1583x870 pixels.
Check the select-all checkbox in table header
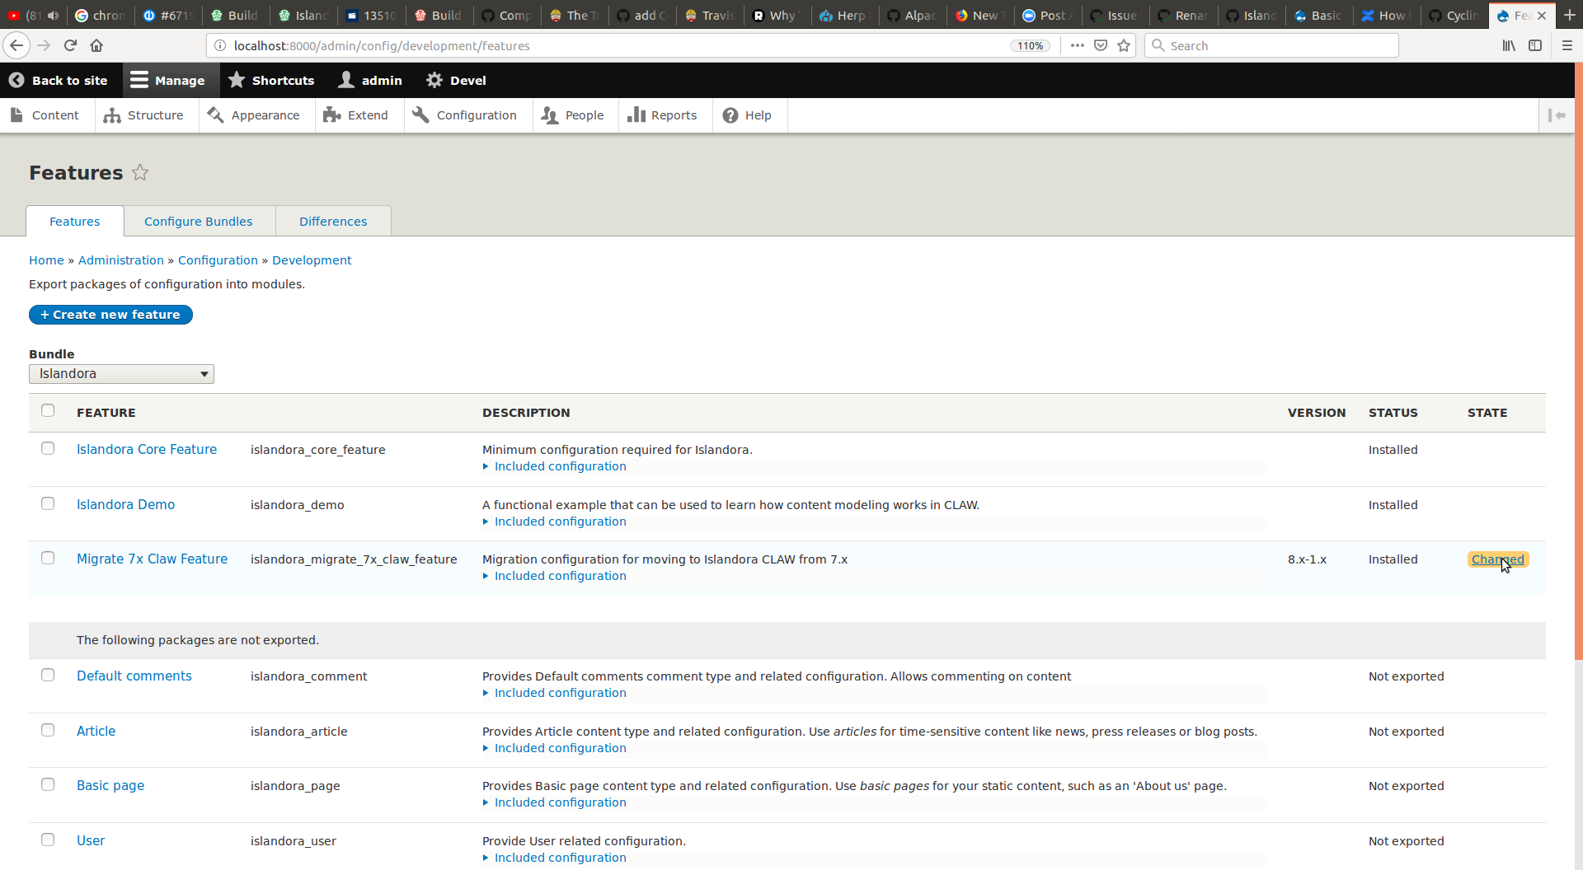[48, 410]
